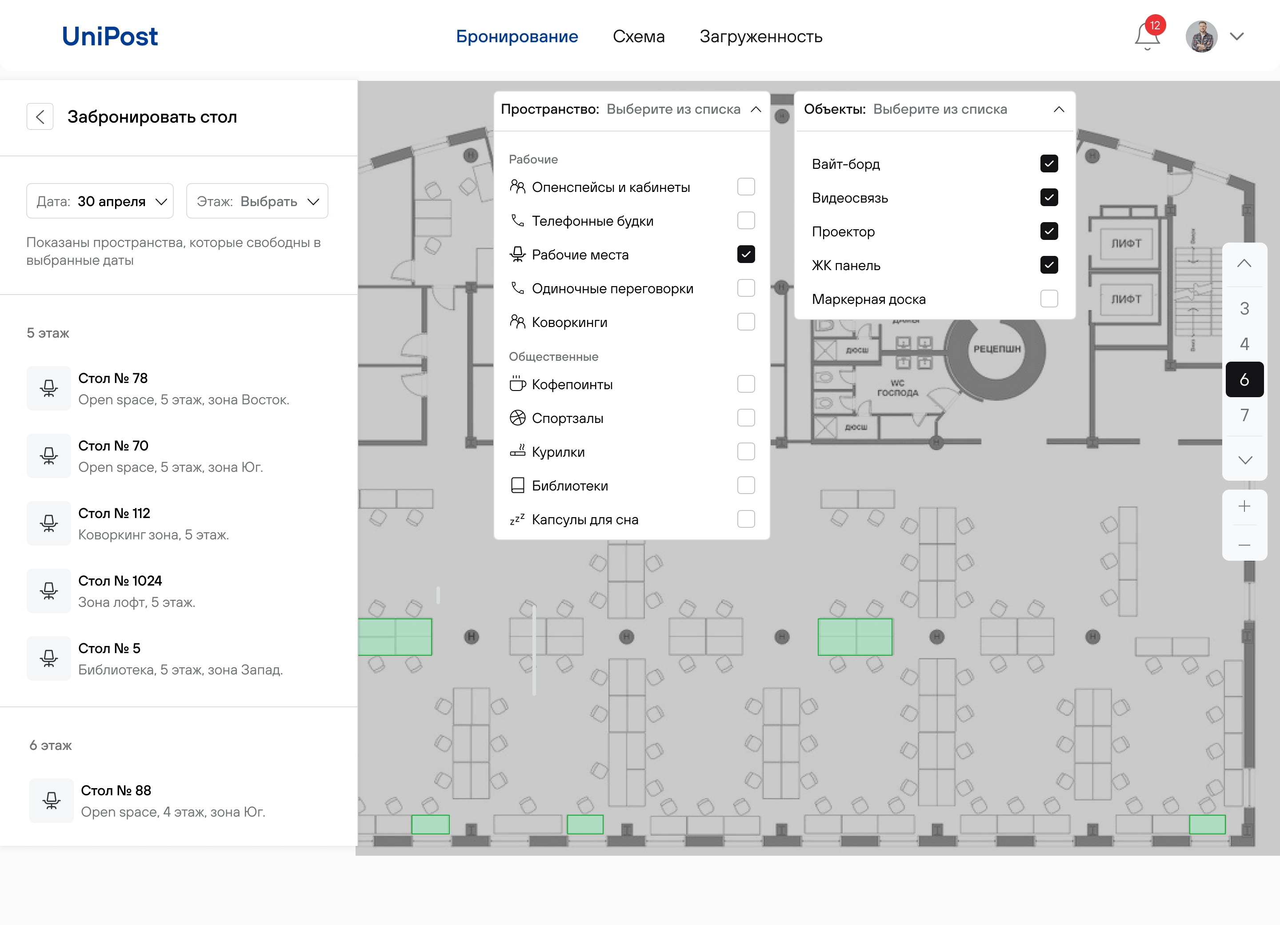
Task: Click the zoom out minus icon
Action: click(x=1244, y=545)
